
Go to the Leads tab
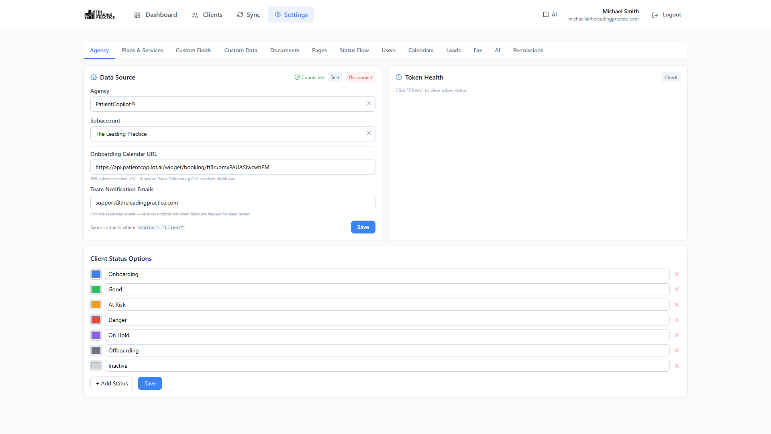pyautogui.click(x=453, y=50)
